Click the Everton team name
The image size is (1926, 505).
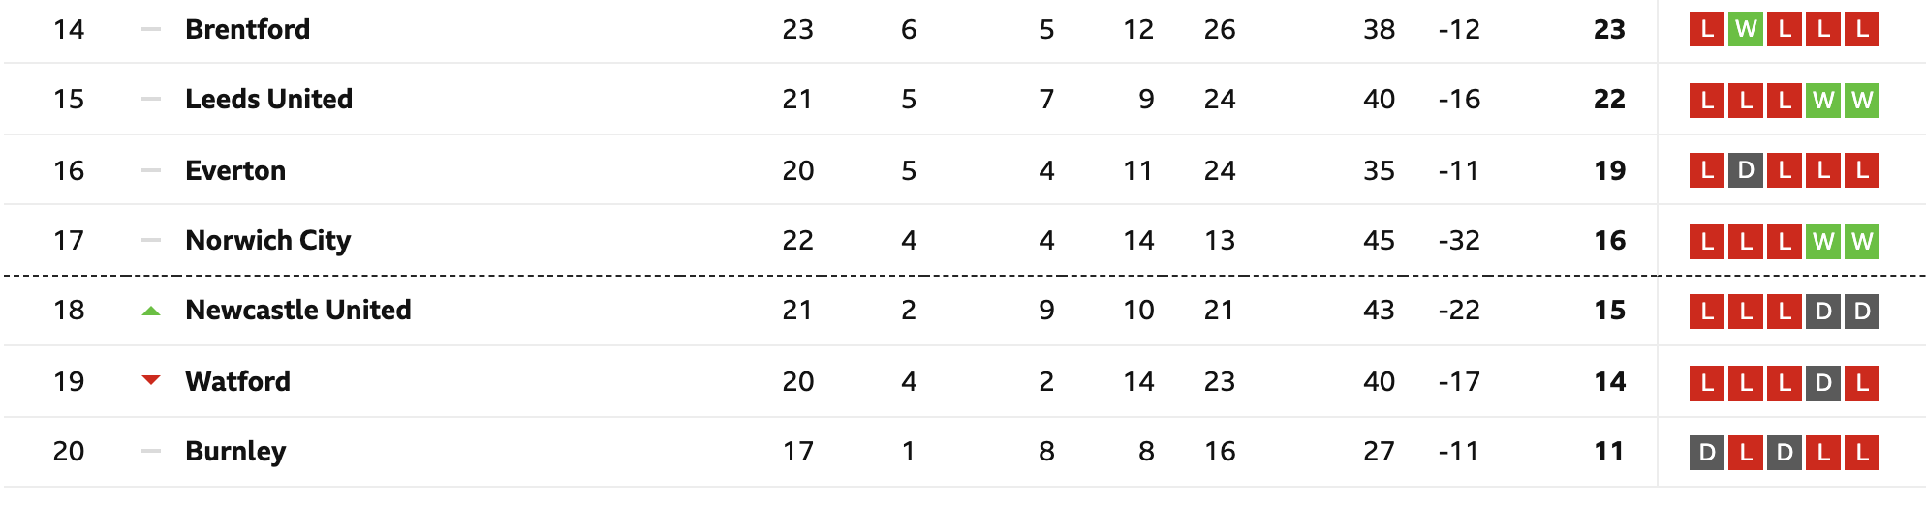pyautogui.click(x=235, y=170)
